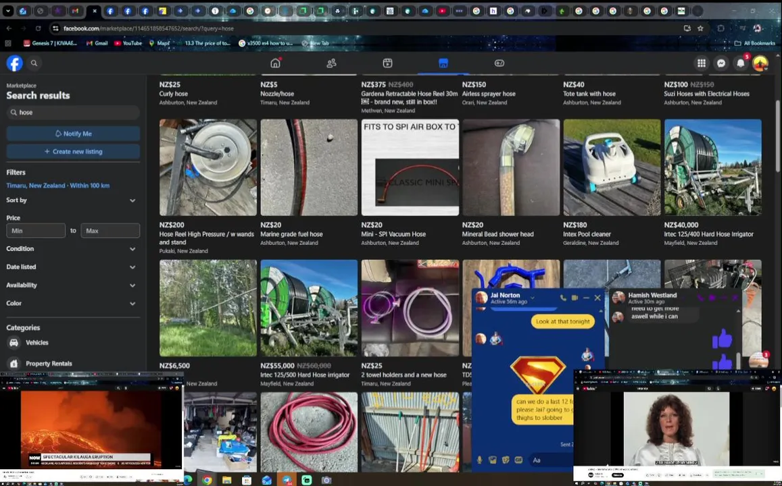
Task: Click the Marketplace search box containing hose
Action: [73, 113]
